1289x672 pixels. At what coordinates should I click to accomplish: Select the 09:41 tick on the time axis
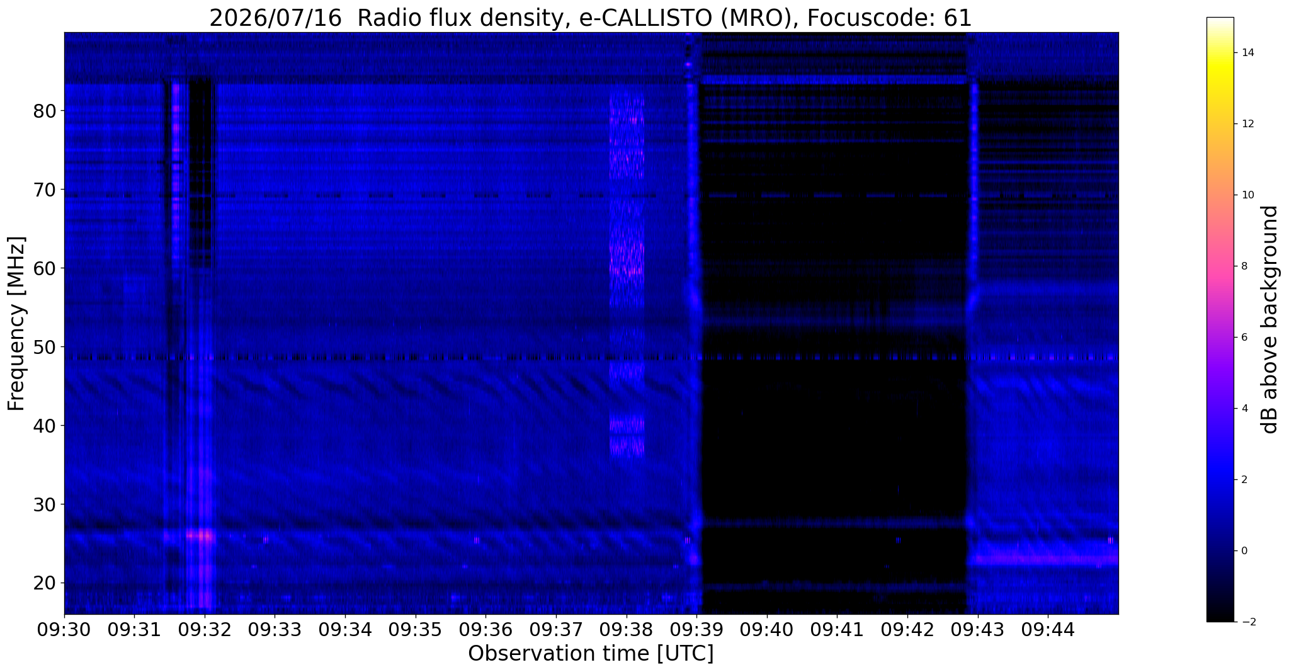pyautogui.click(x=837, y=630)
